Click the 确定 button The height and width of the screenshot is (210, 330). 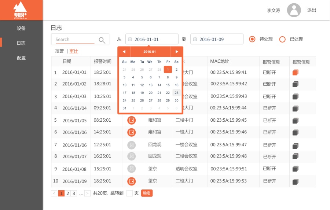pos(147,193)
